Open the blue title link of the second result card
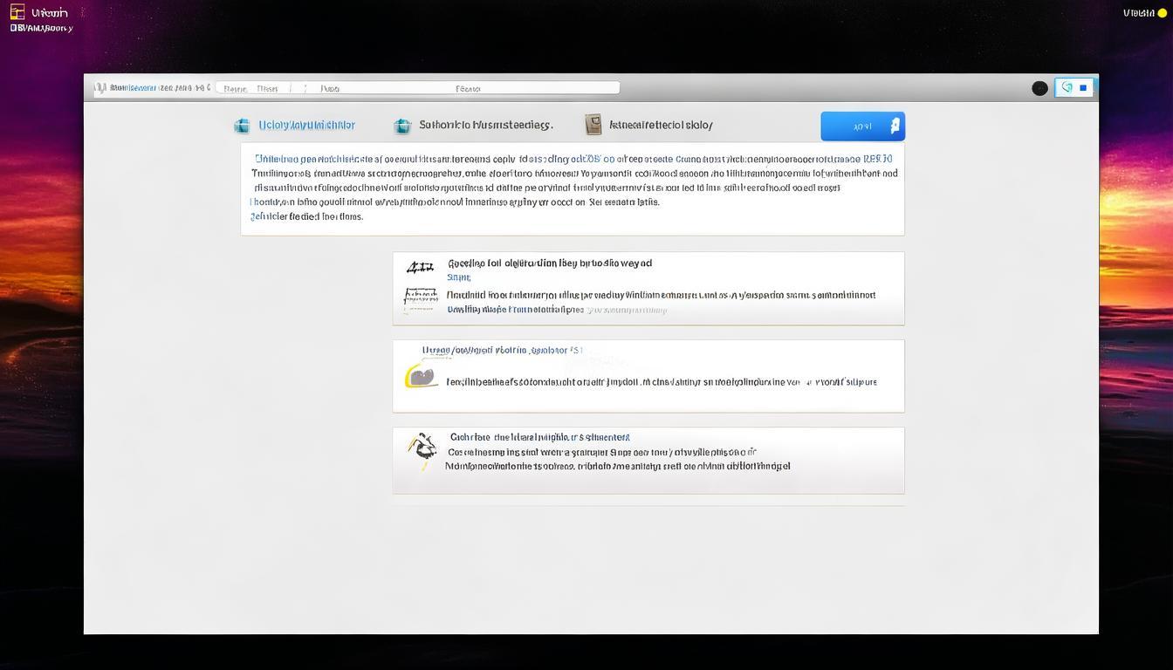Image resolution: width=1173 pixels, height=670 pixels. pos(502,351)
